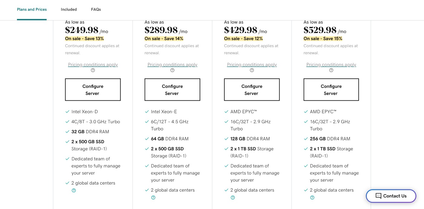Click checkmark beside 128 GB DDR4 RAM
This screenshot has width=424, height=209.
(x=226, y=139)
